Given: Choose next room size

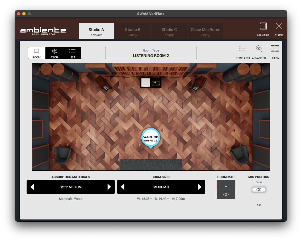Looking at the screenshot, I should (x=199, y=187).
